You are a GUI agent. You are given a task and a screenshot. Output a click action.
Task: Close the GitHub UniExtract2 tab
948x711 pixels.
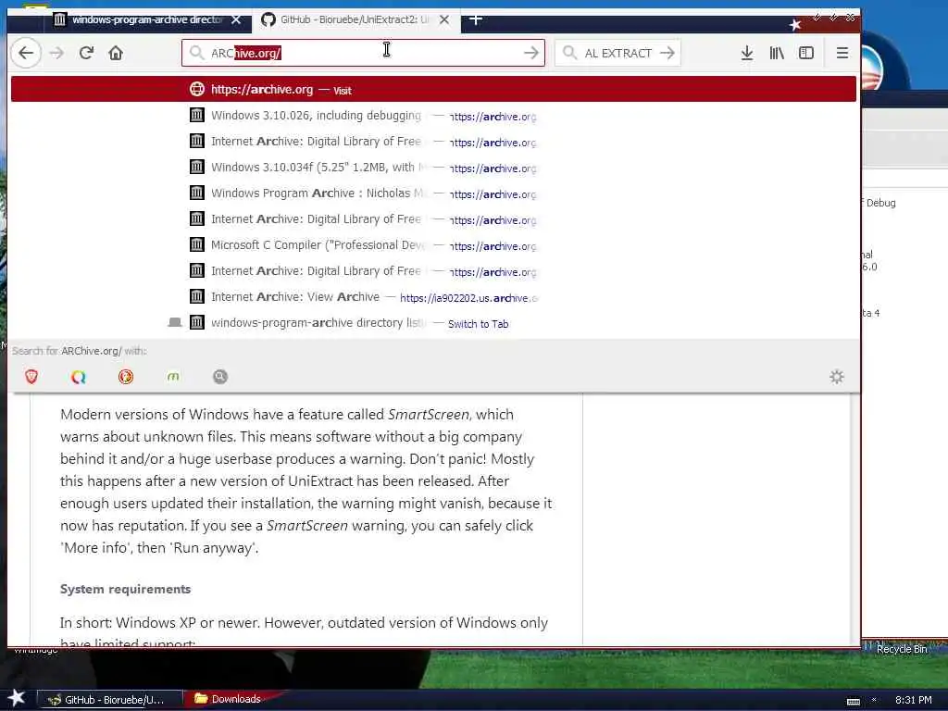click(x=444, y=20)
